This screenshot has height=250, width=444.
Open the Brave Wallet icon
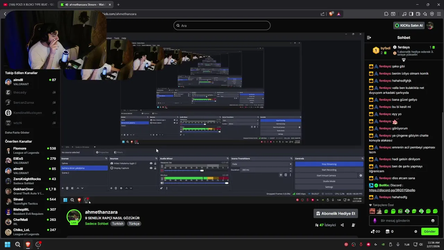(x=418, y=14)
